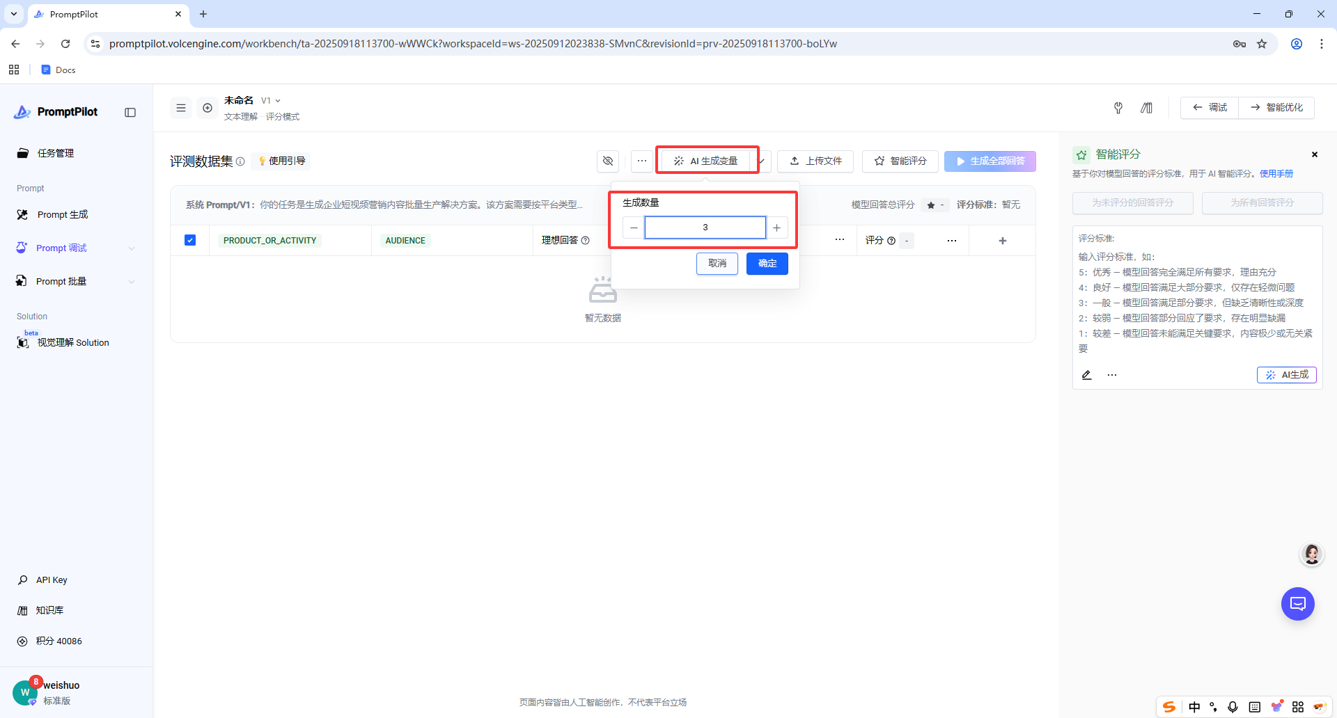Open the browser password key icon

coord(1240,44)
